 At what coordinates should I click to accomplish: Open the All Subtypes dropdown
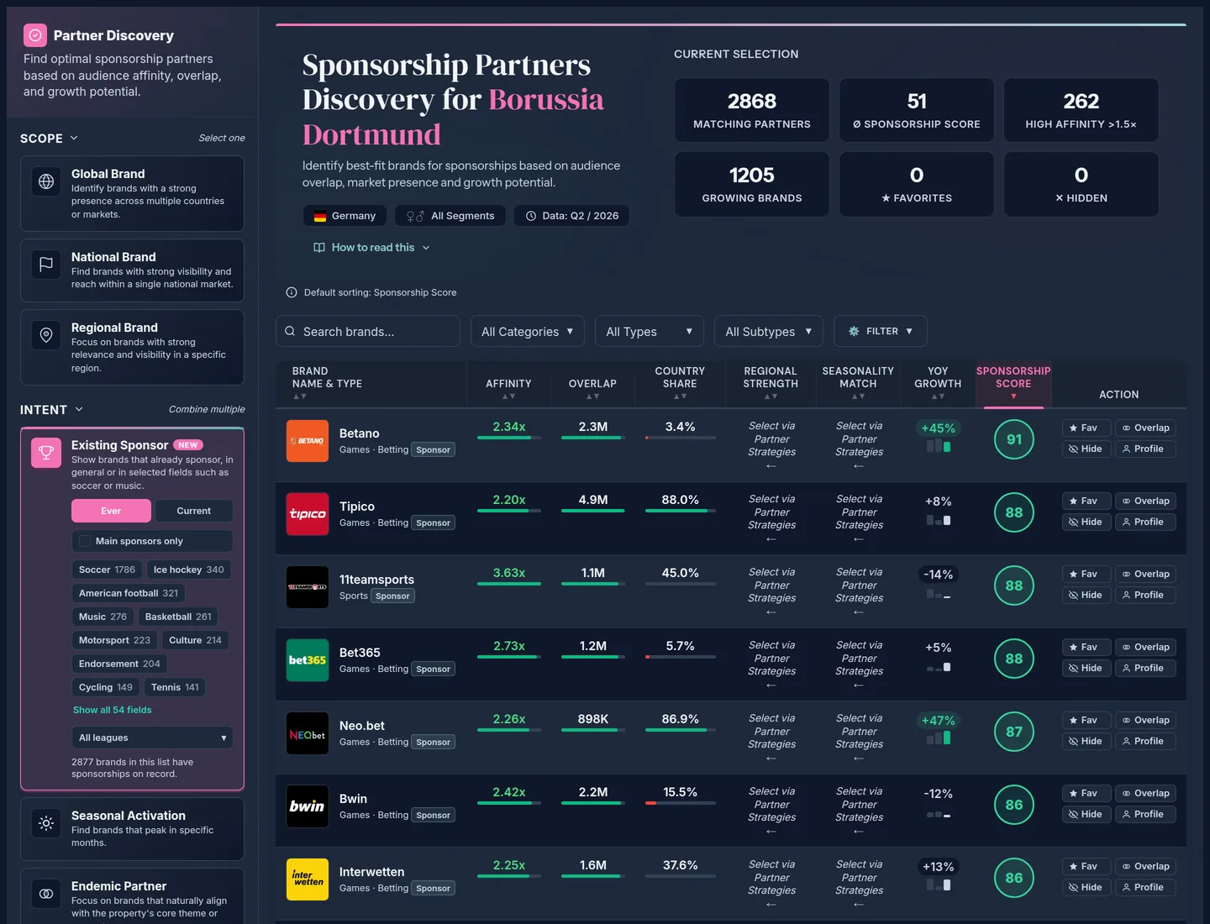click(769, 331)
